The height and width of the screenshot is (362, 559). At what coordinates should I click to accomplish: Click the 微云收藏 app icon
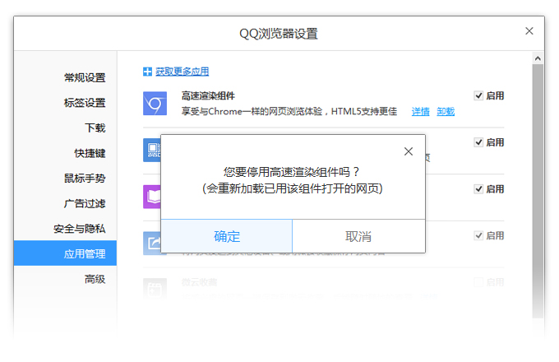(155, 290)
